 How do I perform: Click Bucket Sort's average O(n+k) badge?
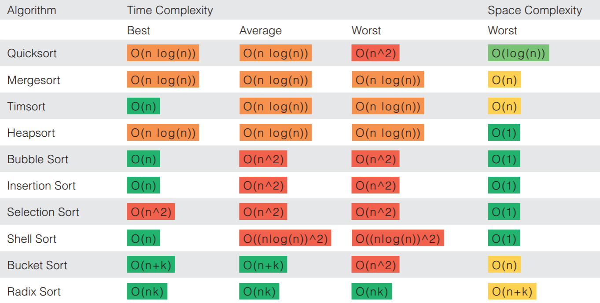pyautogui.click(x=263, y=265)
